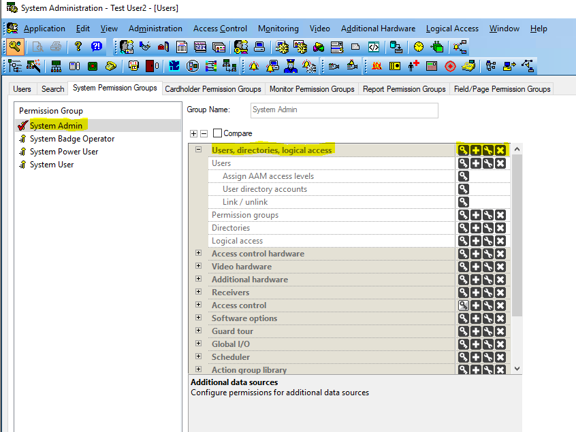The height and width of the screenshot is (432, 576).
Task: Expand the Receivers group
Action: (x=198, y=291)
